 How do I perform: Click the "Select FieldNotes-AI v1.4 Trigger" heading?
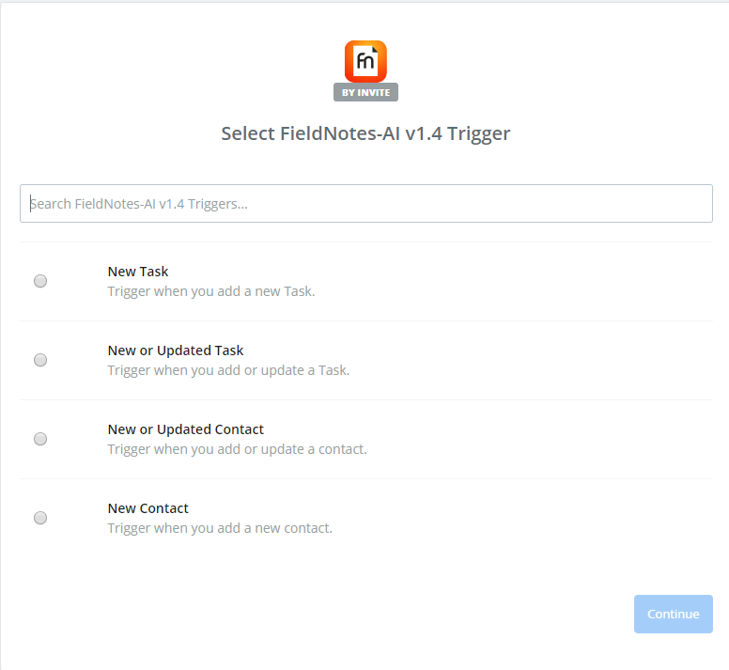point(365,134)
